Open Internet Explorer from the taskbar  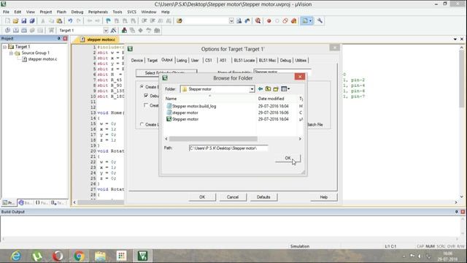click(x=16, y=256)
